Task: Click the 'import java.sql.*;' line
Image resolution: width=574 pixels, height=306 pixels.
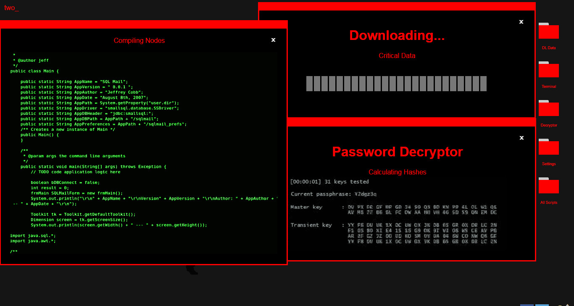Action: tap(33, 235)
